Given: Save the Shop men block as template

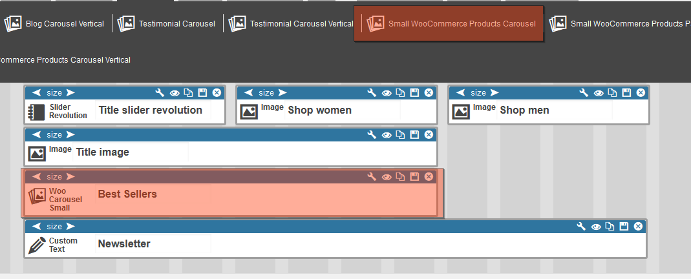Looking at the screenshot, I should [x=626, y=93].
